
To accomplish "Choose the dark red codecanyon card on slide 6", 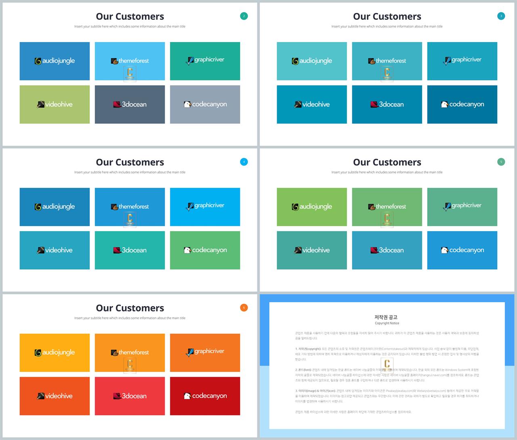I will pyautogui.click(x=205, y=396).
